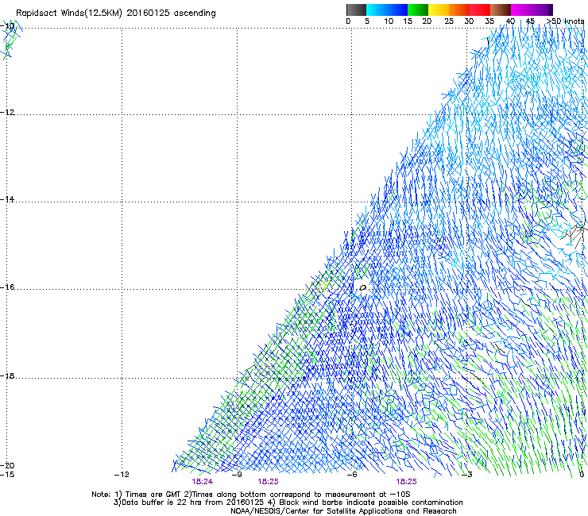
Task: Click the '30' label under the color bar
Action: (469, 21)
